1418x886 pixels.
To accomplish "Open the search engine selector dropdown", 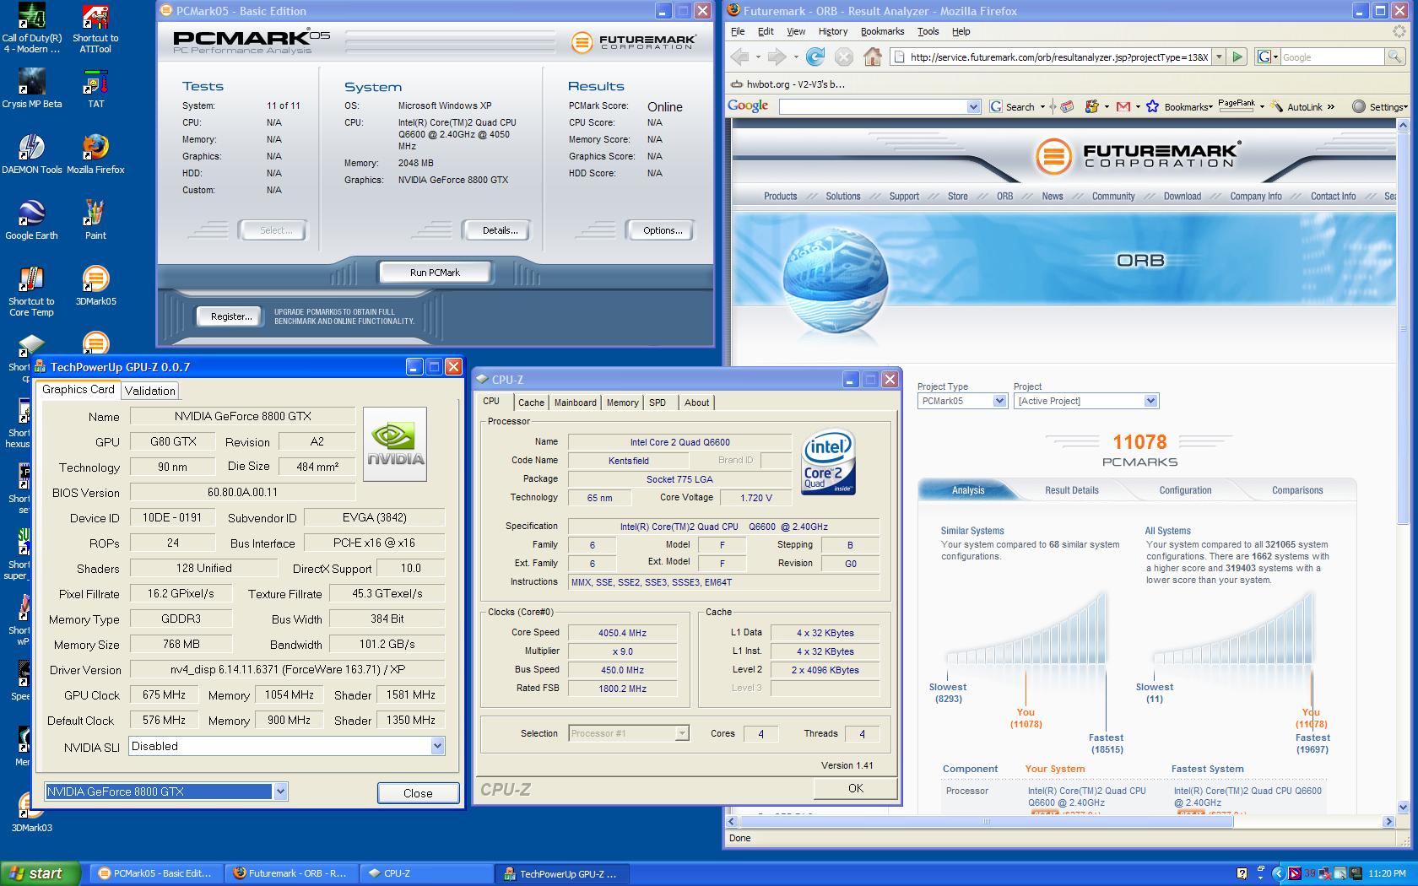I will pos(1268,57).
